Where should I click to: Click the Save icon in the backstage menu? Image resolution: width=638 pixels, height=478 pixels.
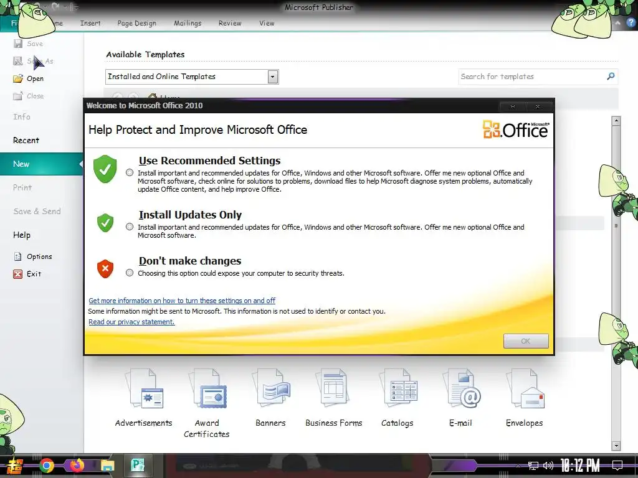point(18,44)
